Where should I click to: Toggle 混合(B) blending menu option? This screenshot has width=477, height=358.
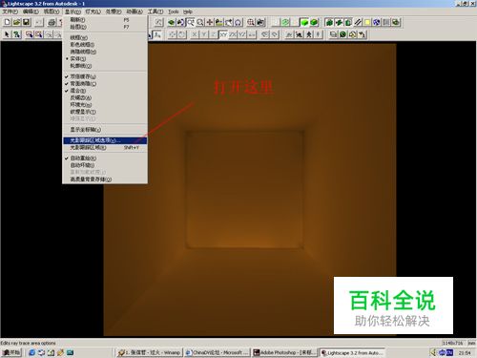tap(105, 91)
